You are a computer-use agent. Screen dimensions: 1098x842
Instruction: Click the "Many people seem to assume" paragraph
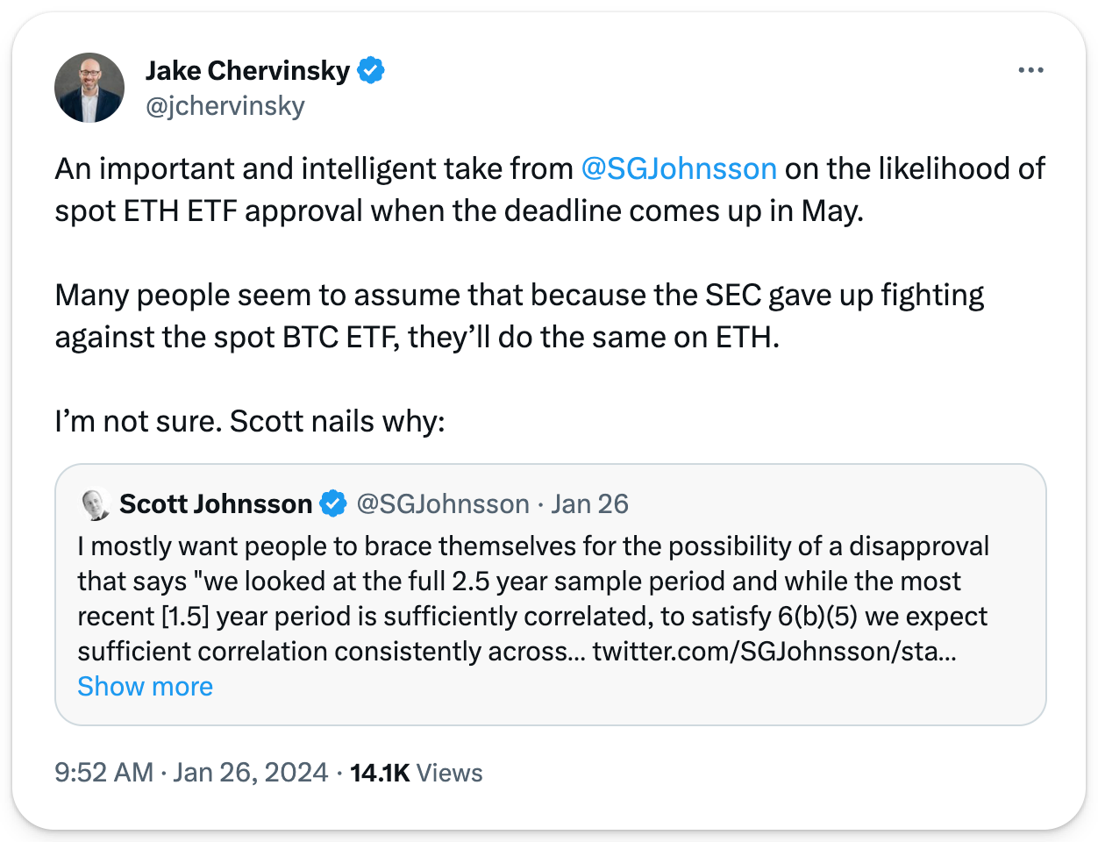point(517,316)
